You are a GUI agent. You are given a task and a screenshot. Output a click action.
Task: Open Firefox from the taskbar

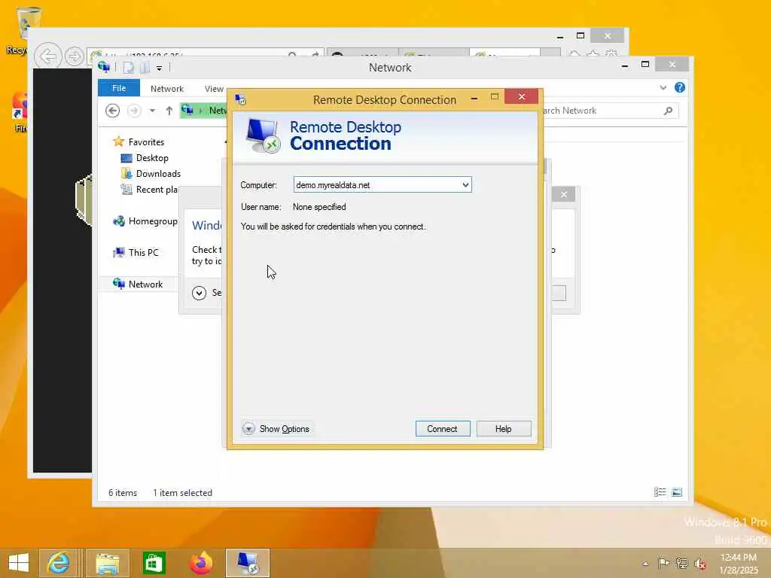200,563
